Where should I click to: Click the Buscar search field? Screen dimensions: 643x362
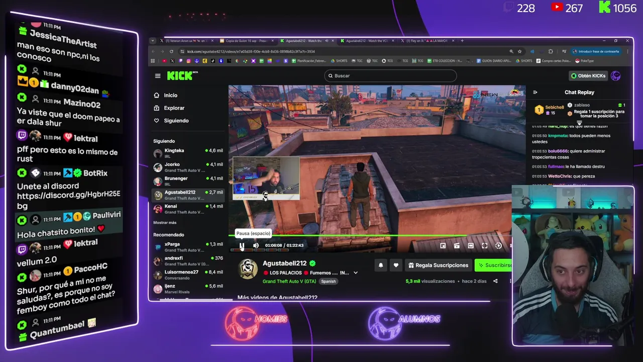coord(390,76)
